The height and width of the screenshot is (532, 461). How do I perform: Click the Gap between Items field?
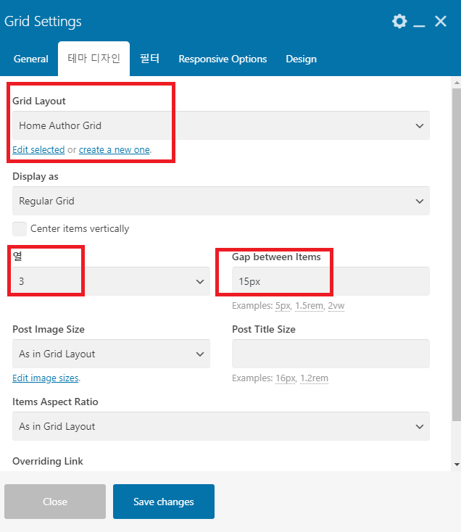331,281
